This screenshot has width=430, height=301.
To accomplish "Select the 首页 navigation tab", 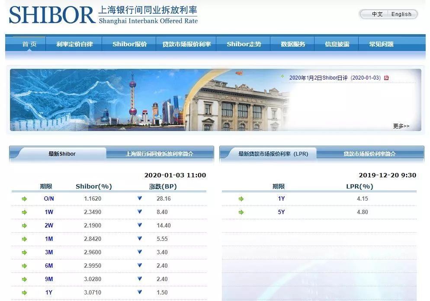I will (29, 44).
